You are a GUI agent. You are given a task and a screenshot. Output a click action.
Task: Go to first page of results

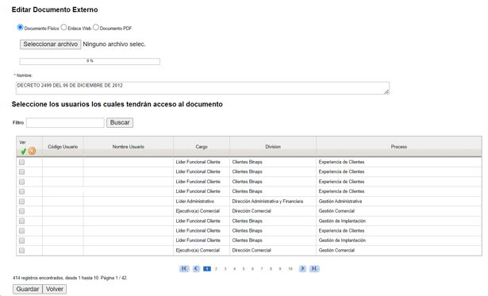pos(184,268)
